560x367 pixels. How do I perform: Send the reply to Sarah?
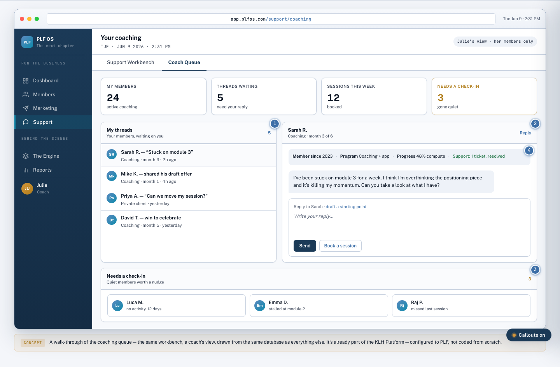click(x=305, y=246)
